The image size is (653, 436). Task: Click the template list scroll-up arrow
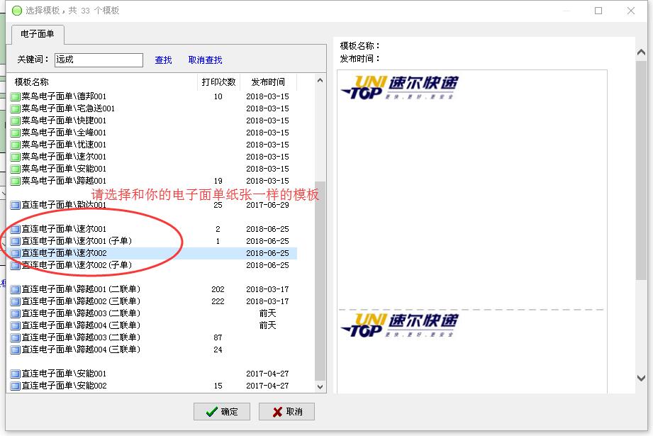pyautogui.click(x=320, y=80)
